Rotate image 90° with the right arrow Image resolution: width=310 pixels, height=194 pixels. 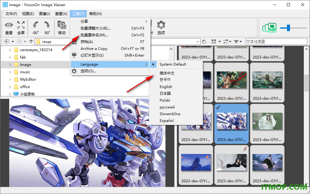(47, 25)
